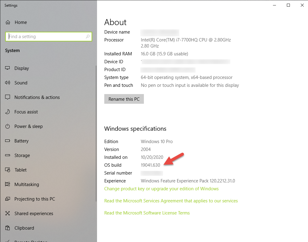Click the Focus assist moon icon
Viewport: 308px width, 242px height.
coord(8,112)
